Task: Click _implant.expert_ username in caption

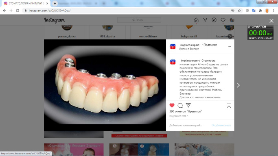Action: click(190, 61)
